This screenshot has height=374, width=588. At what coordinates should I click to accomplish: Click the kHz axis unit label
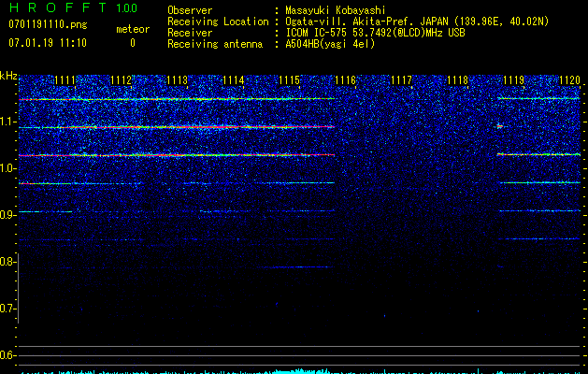point(8,76)
